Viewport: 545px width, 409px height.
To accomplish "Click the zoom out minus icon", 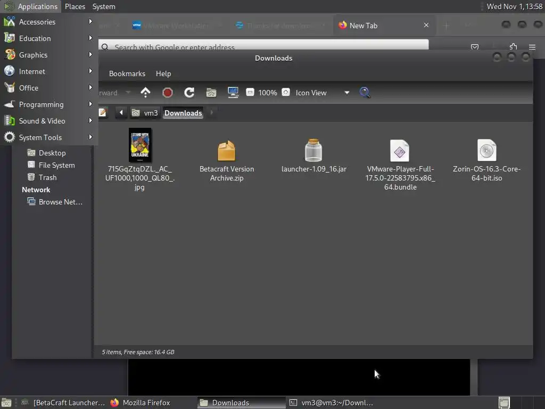I will pyautogui.click(x=250, y=92).
